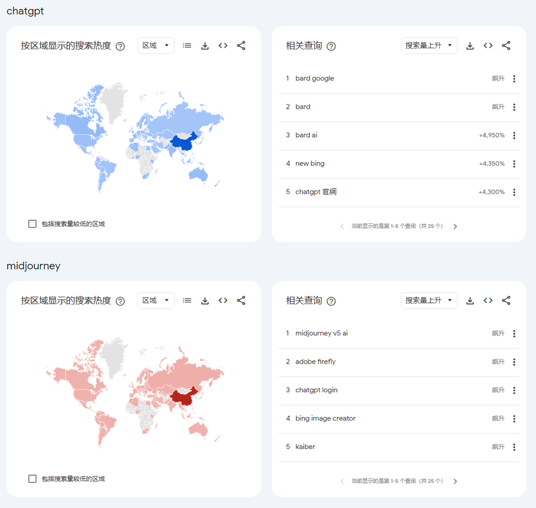Open help for midjourney regional search interest
Screen dimensions: 536x508
click(120, 301)
